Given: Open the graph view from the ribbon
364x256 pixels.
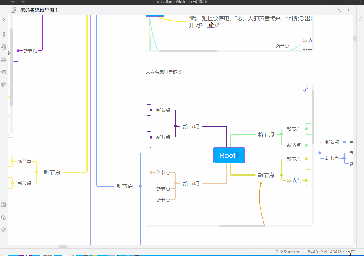Looking at the screenshot, I should (x=4, y=60).
